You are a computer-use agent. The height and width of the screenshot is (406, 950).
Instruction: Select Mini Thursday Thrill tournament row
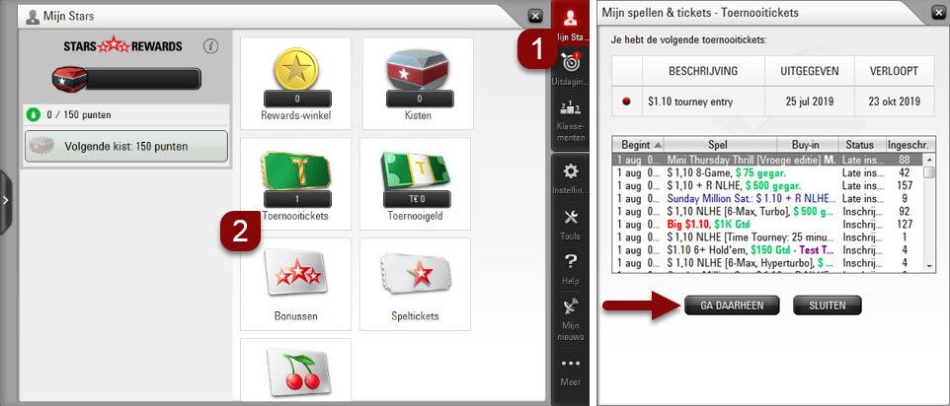click(767, 160)
